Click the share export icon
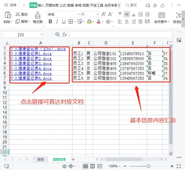The width and height of the screenshot is (185, 170). coord(162,5)
